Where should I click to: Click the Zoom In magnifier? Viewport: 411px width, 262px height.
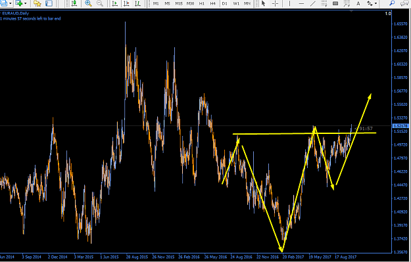point(88,3)
